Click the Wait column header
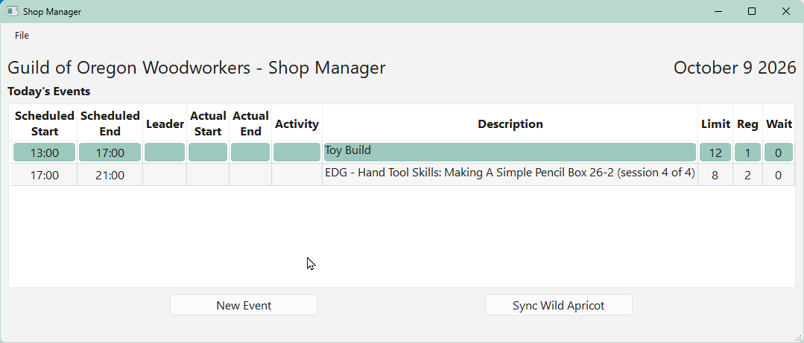Viewport: 804px width, 343px height. pyautogui.click(x=779, y=124)
